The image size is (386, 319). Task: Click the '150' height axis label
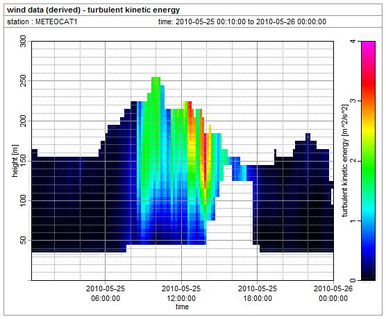(23, 161)
